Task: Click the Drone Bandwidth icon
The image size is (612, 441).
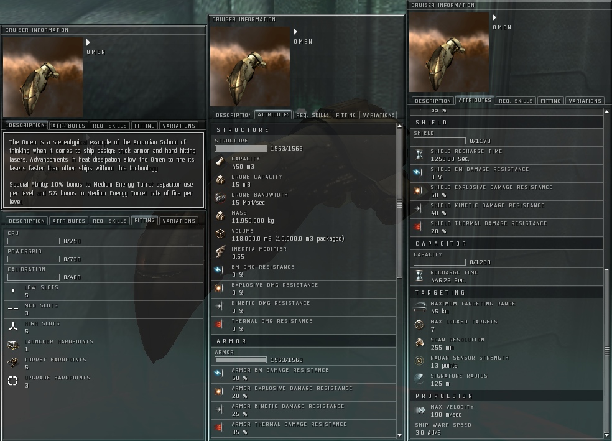Action: (x=220, y=198)
